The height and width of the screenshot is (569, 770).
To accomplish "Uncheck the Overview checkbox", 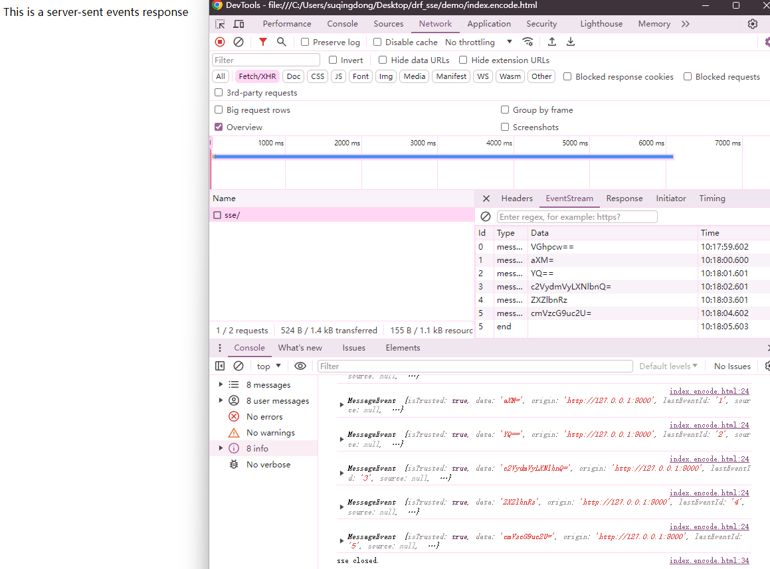I will pos(219,127).
